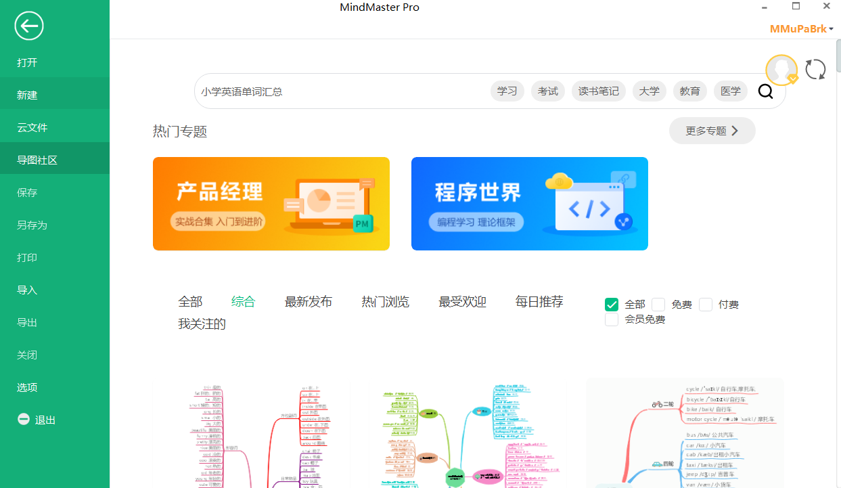Tick the 会员免费 checkbox
The image size is (841, 488).
point(612,319)
